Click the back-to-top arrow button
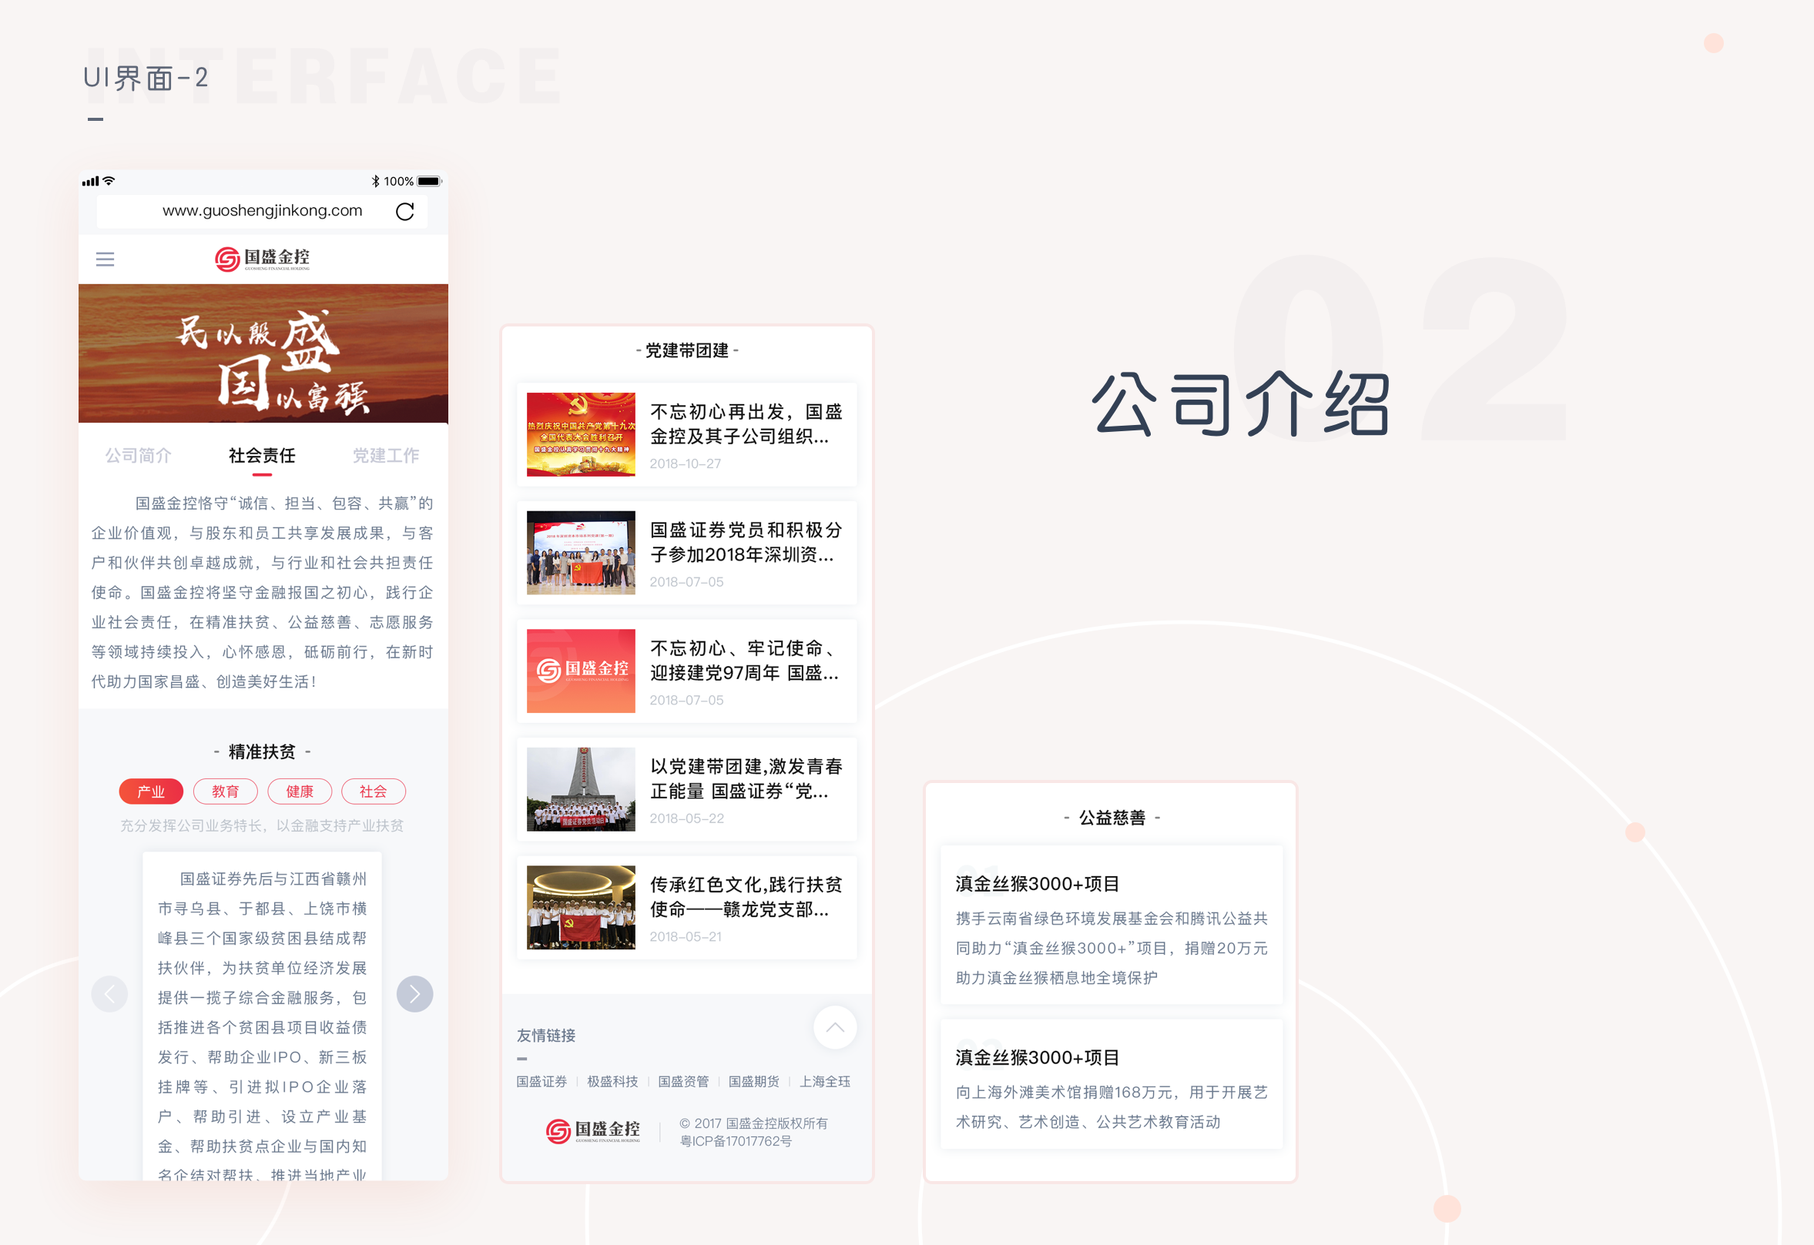Viewport: 1814px width, 1245px height. pos(834,1027)
